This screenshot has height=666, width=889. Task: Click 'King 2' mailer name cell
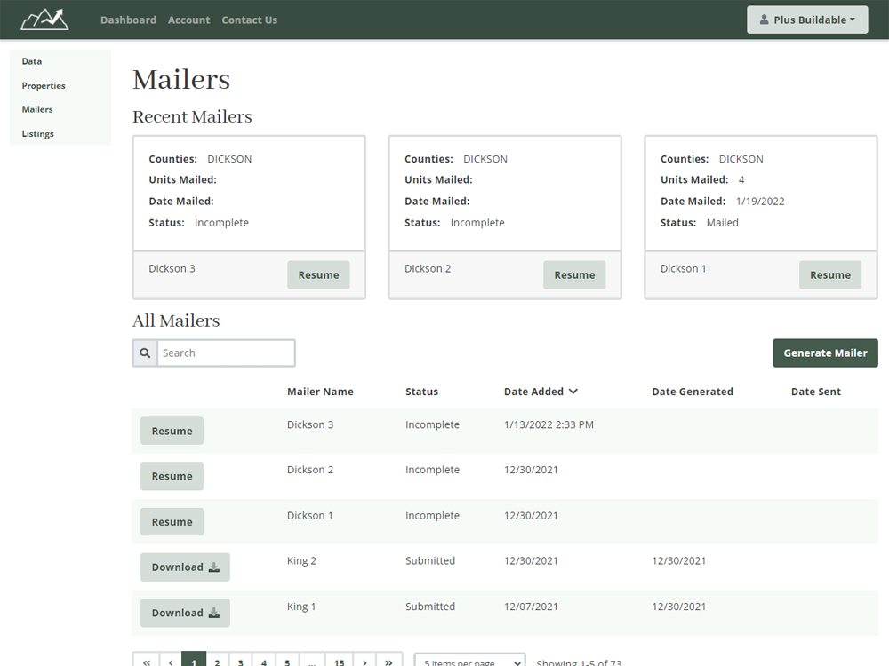point(301,560)
